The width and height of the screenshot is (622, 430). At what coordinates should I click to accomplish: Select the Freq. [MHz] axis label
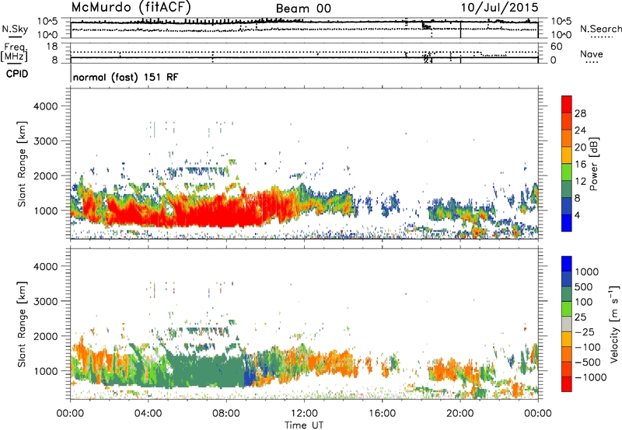(x=15, y=53)
